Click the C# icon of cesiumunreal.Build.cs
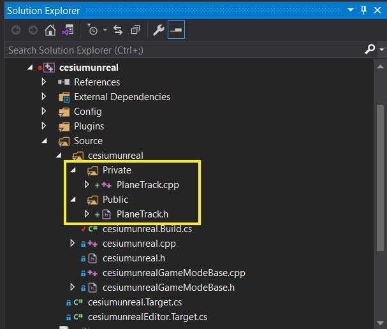 (x=93, y=229)
